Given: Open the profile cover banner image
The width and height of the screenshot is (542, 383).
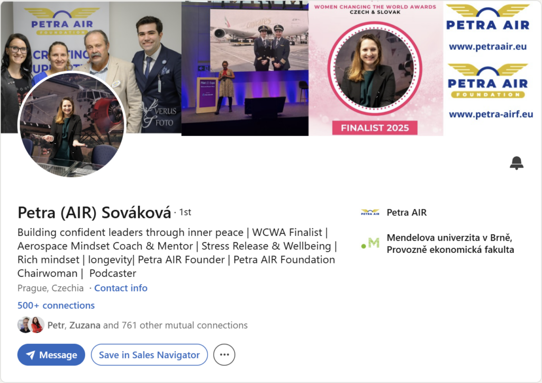Looking at the screenshot, I should click(x=271, y=68).
